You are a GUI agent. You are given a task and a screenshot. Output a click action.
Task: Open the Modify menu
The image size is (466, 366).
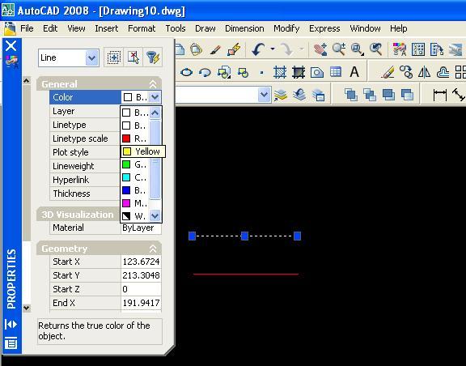[286, 28]
